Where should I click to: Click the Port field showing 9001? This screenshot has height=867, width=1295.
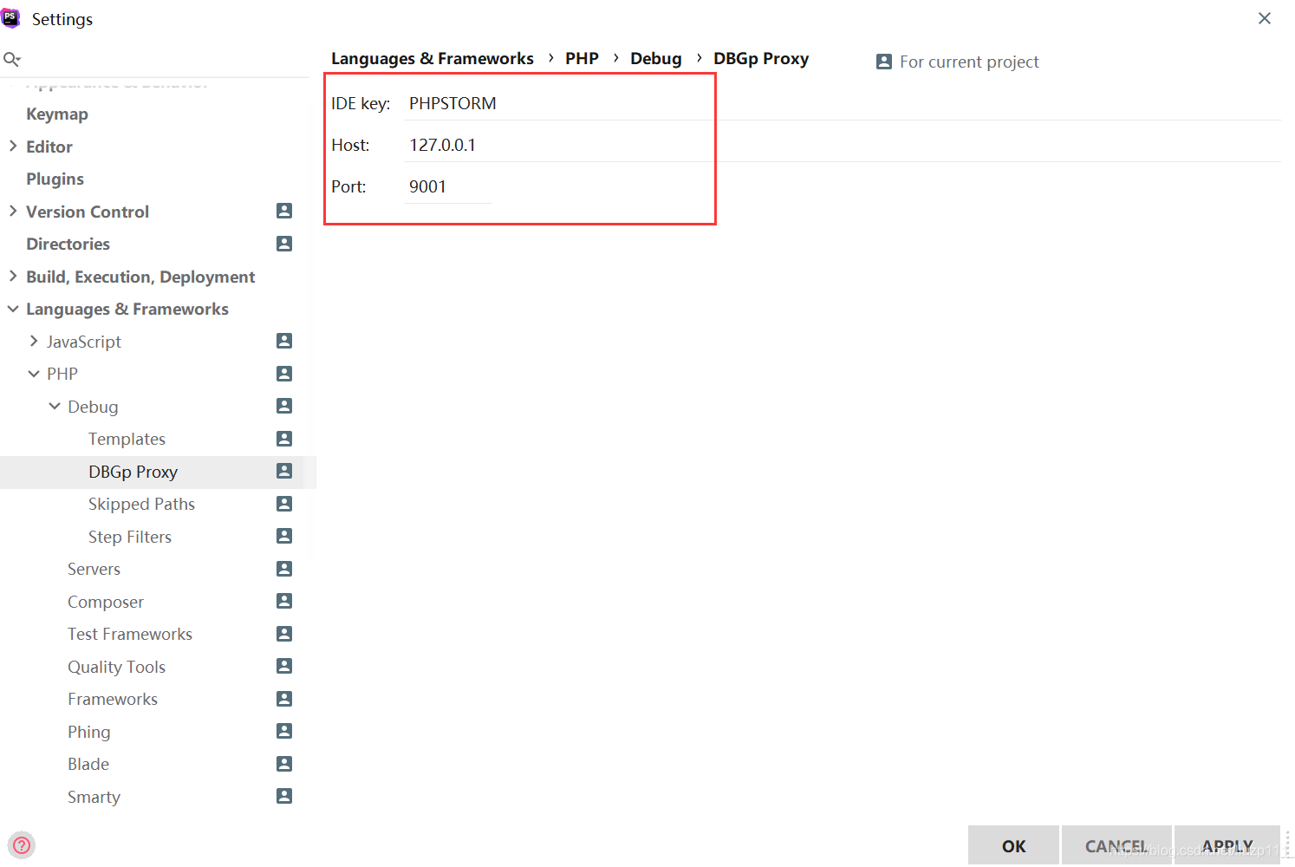[447, 186]
